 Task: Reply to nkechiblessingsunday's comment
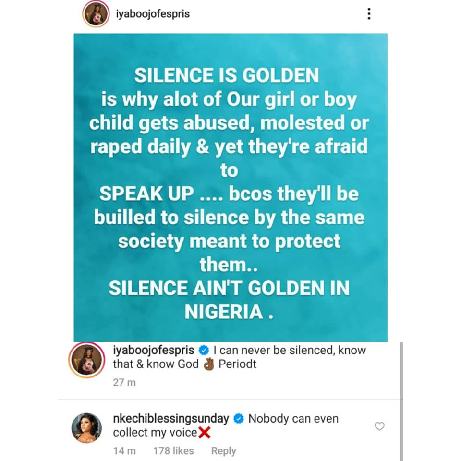[223, 451]
